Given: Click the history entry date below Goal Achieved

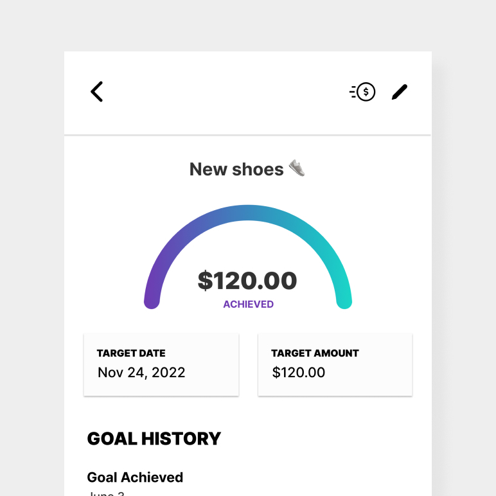Looking at the screenshot, I should 107,493.
